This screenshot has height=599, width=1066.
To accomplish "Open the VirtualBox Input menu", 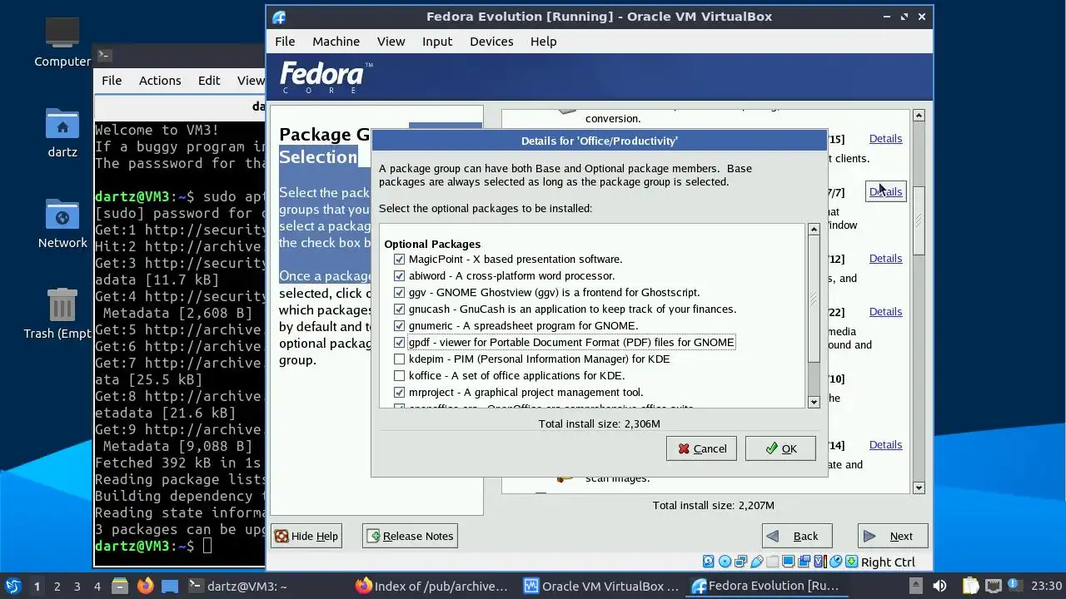I will tap(437, 41).
